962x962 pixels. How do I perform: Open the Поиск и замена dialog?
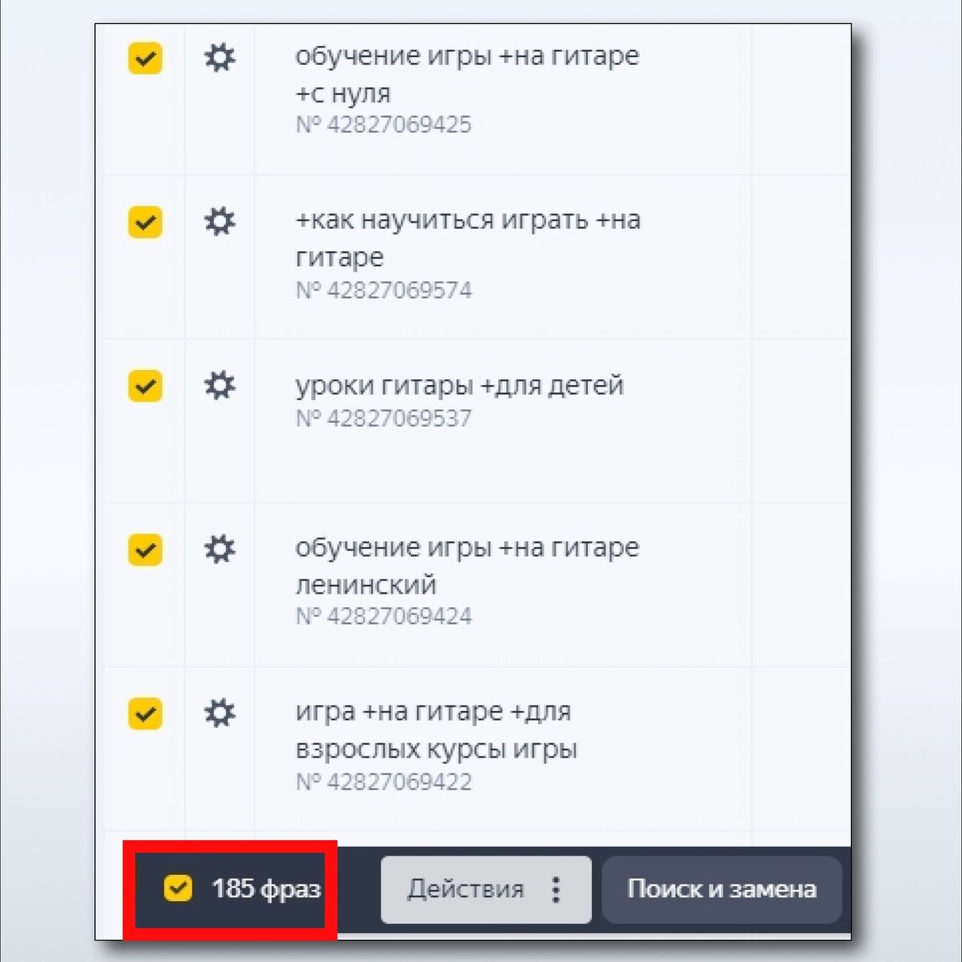(x=722, y=890)
